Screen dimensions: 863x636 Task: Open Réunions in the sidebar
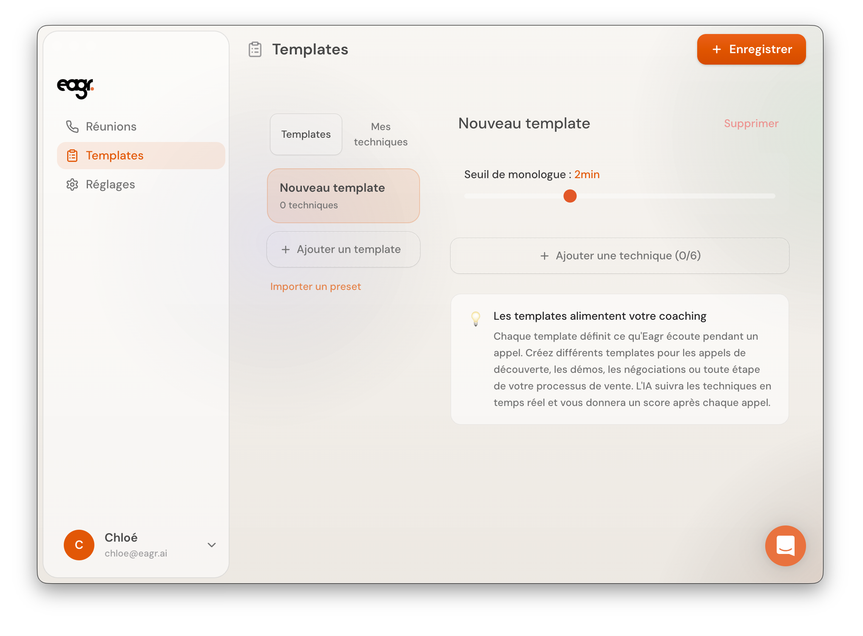coord(111,127)
